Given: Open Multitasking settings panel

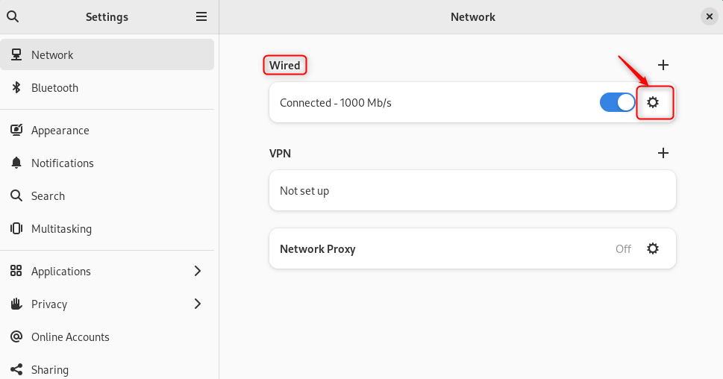Looking at the screenshot, I should tap(107, 228).
